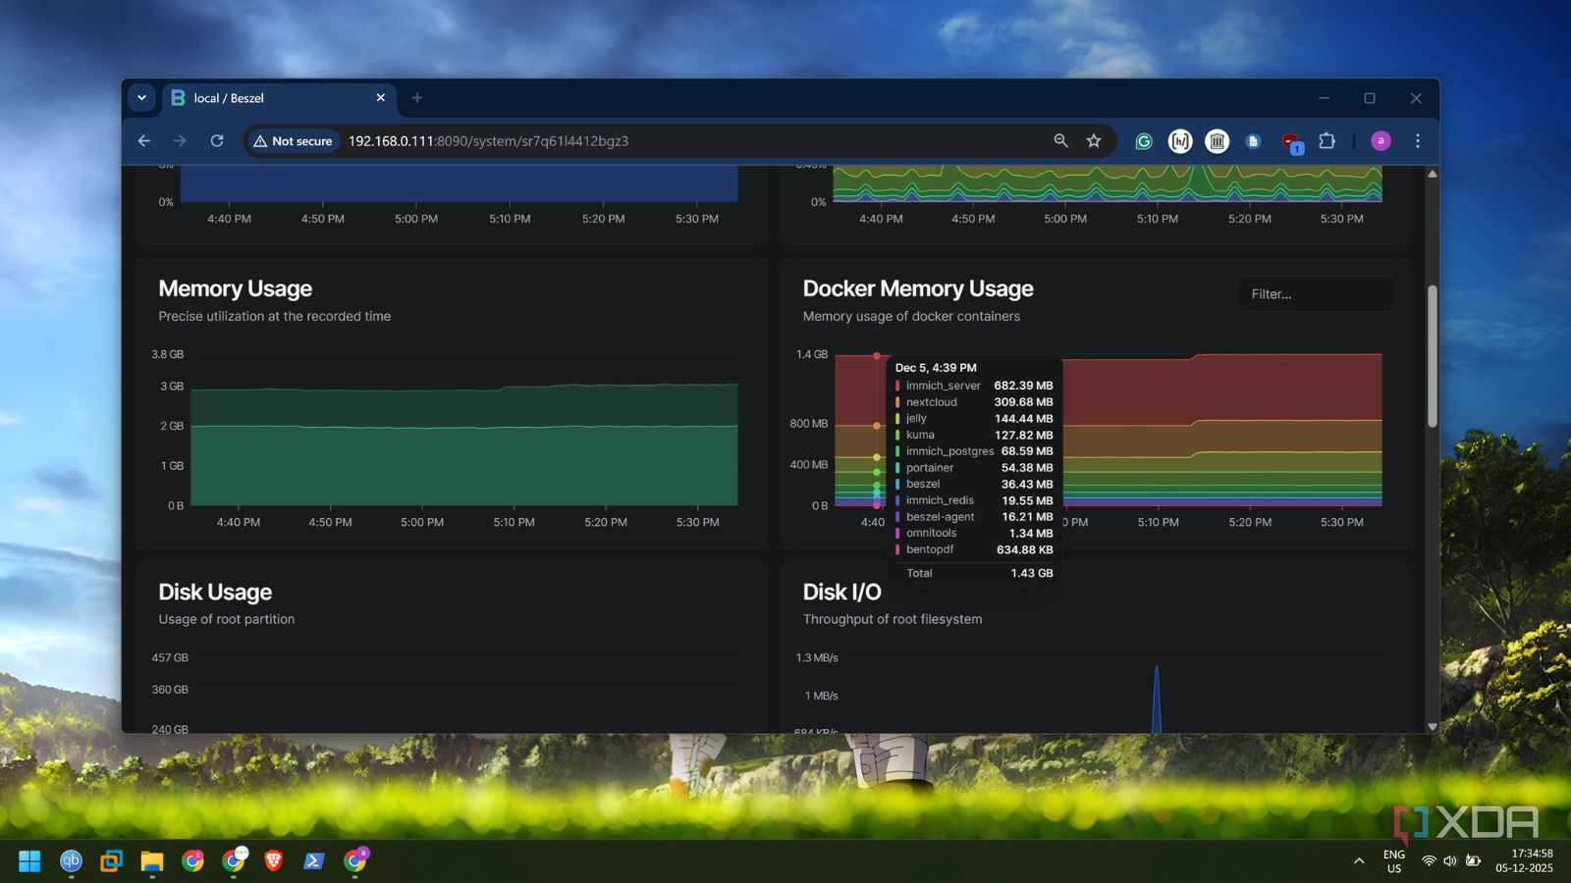
Task: Click the Grammarly extension icon
Action: pos(1144,141)
